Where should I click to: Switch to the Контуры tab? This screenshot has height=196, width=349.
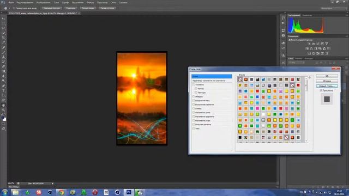pyautogui.click(x=309, y=59)
